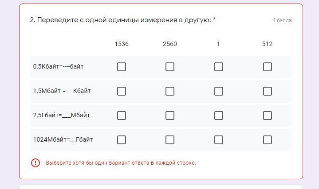Check 2560 for the 1024Мбайт row
Viewport: 319px width, 189px height.
[169, 140]
